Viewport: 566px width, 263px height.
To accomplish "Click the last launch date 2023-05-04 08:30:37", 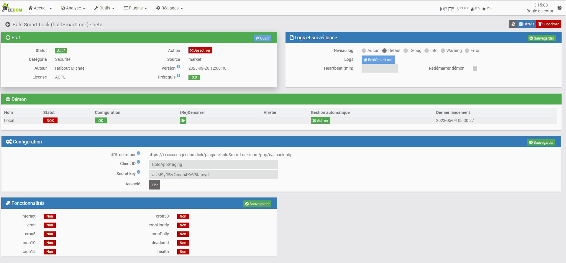I will [x=455, y=120].
